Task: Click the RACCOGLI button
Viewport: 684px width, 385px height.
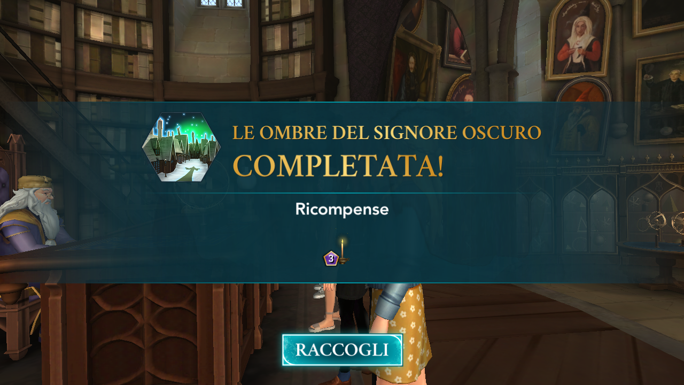Action: 342,350
